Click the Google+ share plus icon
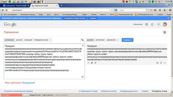The height and width of the screenshot is (97, 173). 159,24
